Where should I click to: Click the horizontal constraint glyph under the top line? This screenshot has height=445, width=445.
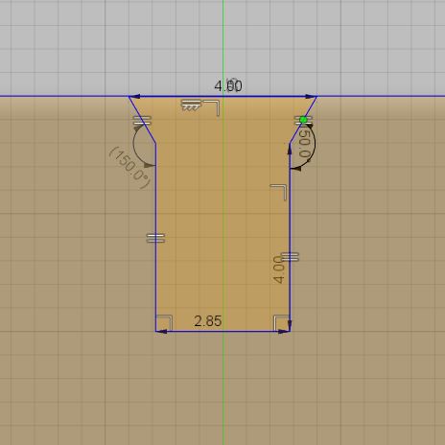[191, 105]
